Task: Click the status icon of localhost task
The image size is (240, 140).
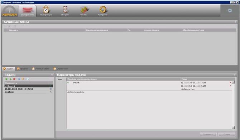Action: [51, 92]
